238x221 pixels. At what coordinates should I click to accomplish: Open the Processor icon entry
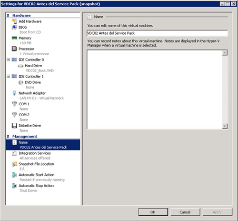click(x=14, y=49)
